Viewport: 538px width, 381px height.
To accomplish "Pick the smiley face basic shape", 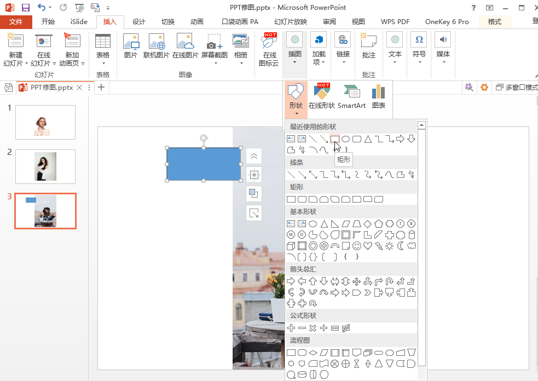I will point(357,246).
